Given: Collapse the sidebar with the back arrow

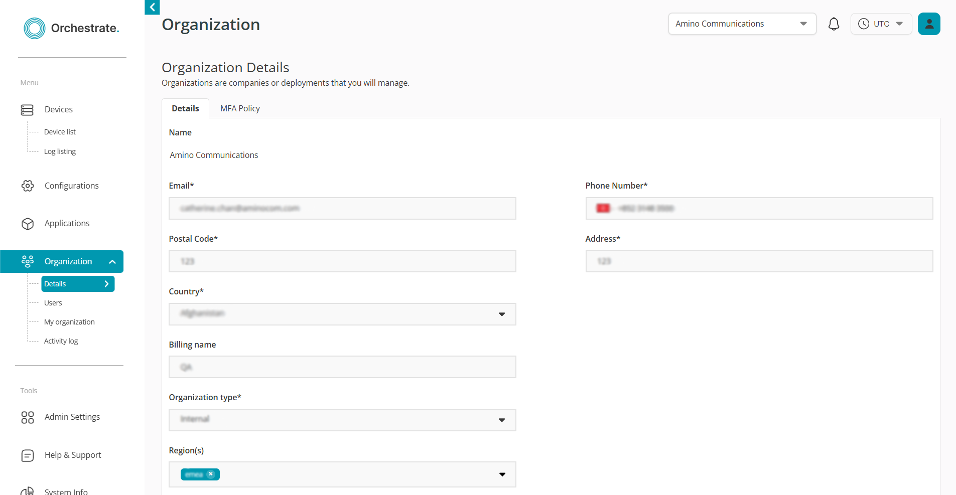Looking at the screenshot, I should [152, 7].
